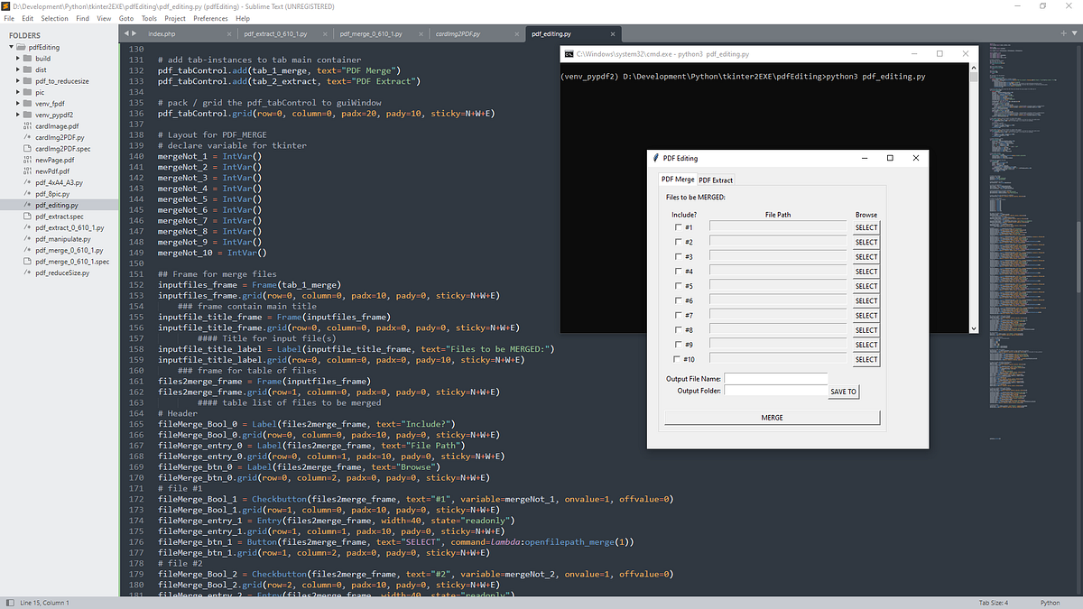
Task: Click Tab Size: 4 in status bar
Action: pyautogui.click(x=993, y=603)
